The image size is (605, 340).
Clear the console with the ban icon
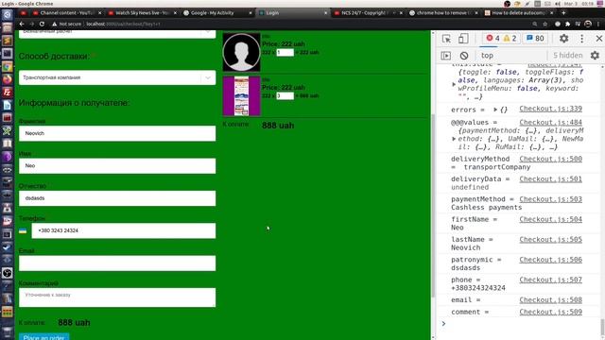(x=464, y=56)
